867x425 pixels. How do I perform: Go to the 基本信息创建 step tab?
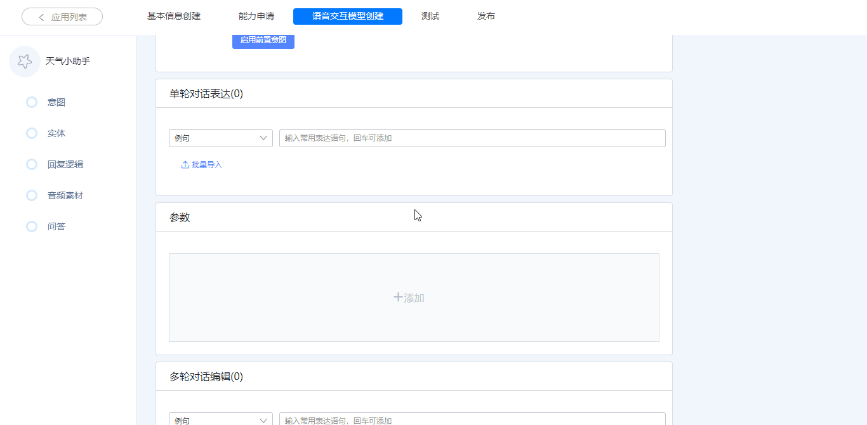(x=174, y=16)
